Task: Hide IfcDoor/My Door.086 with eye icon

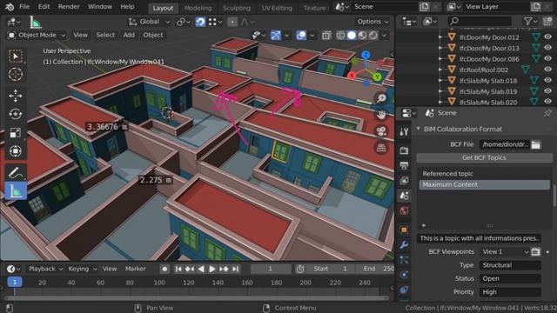Action: pyautogui.click(x=547, y=58)
